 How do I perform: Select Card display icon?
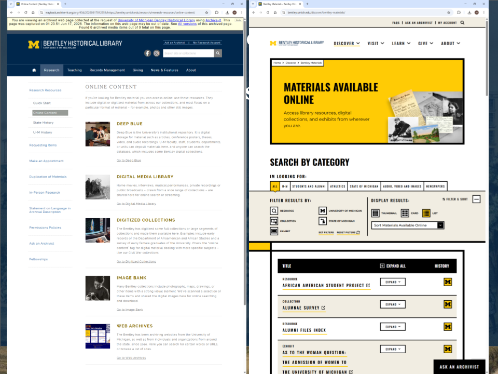pyautogui.click(x=405, y=213)
